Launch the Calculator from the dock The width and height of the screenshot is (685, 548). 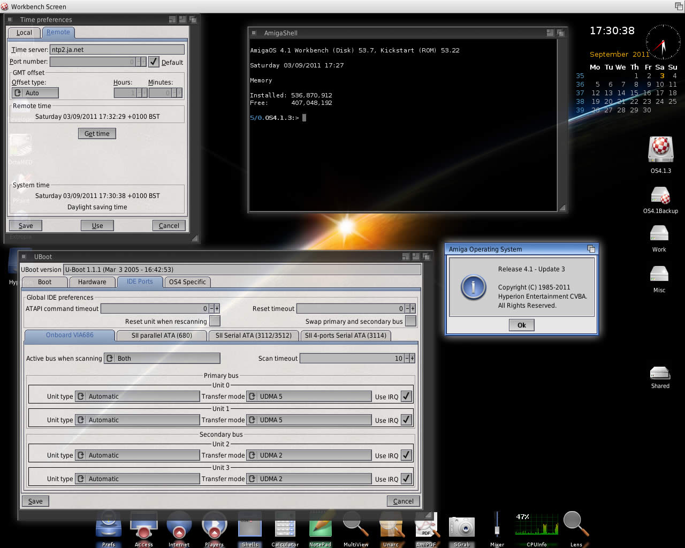(285, 525)
